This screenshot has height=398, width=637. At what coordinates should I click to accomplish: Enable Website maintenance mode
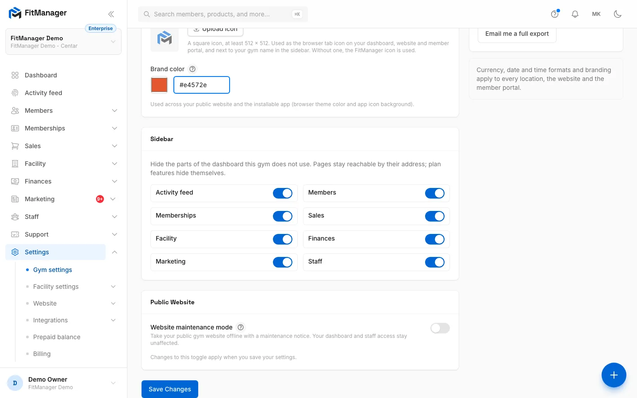point(440,328)
